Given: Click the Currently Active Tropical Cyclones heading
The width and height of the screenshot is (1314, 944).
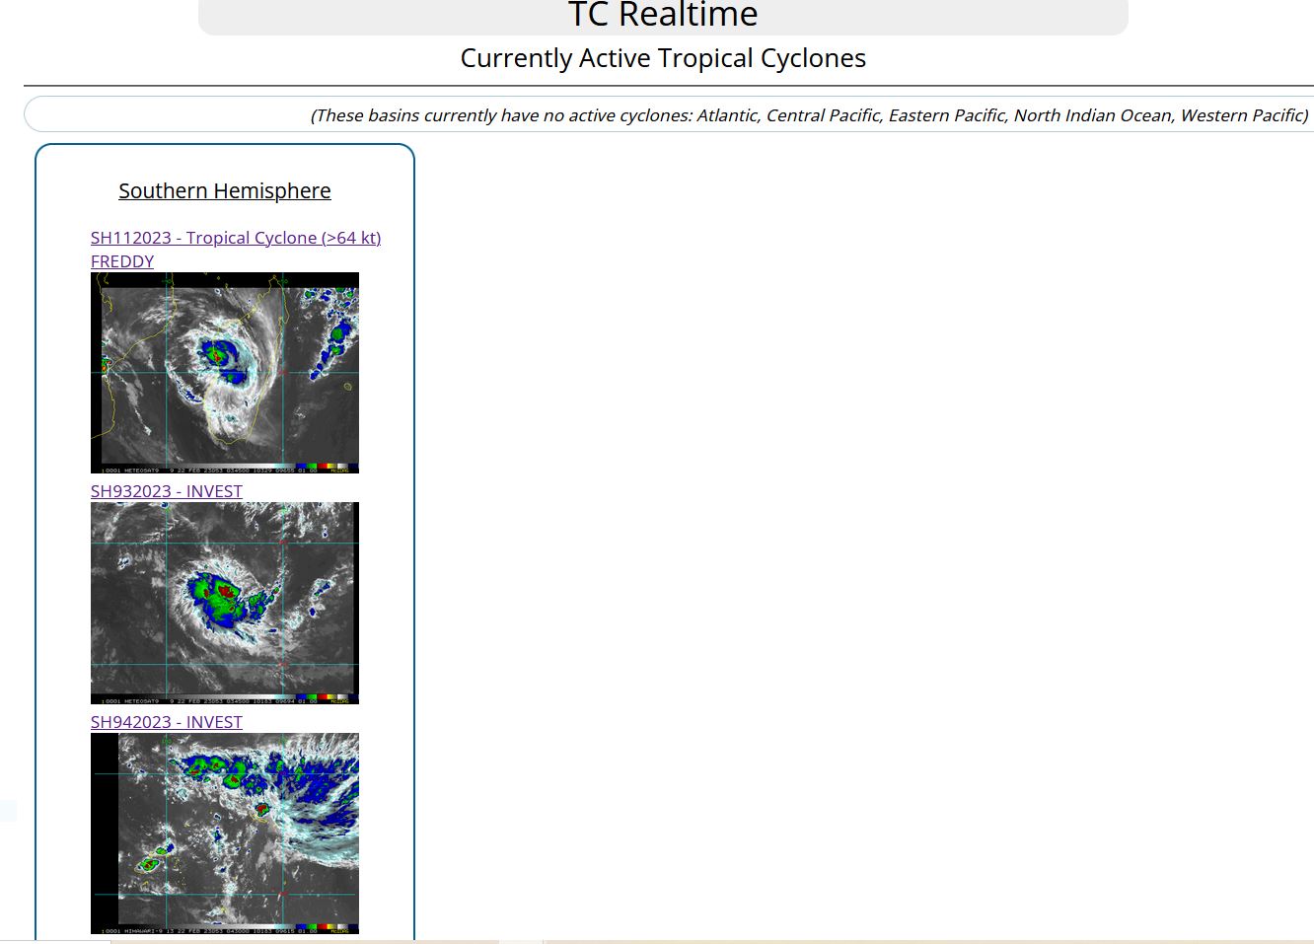Looking at the screenshot, I should [x=663, y=58].
